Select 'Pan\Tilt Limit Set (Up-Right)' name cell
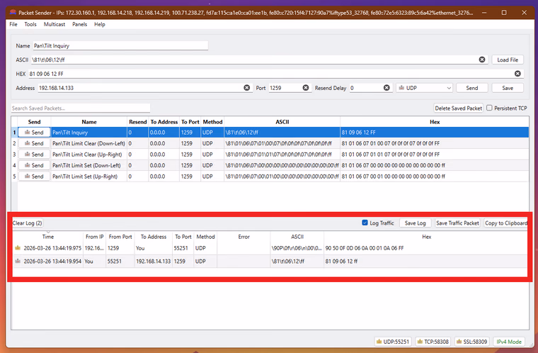This screenshot has width=538, height=353. [89, 176]
